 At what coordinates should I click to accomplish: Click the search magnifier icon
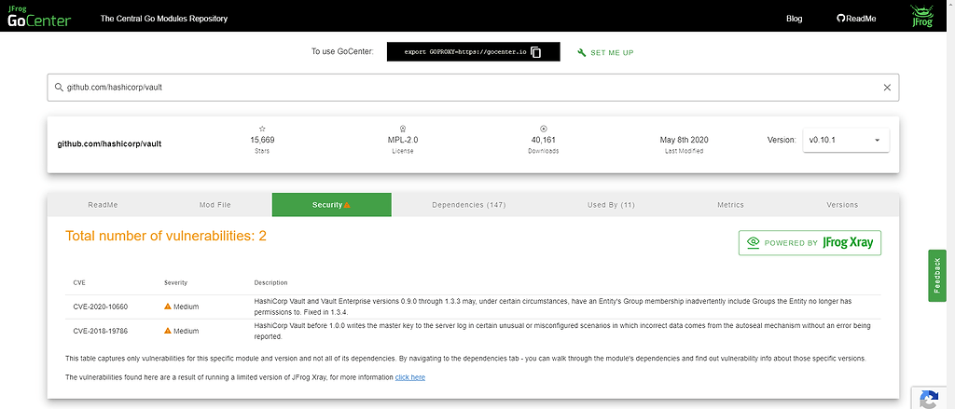click(59, 88)
